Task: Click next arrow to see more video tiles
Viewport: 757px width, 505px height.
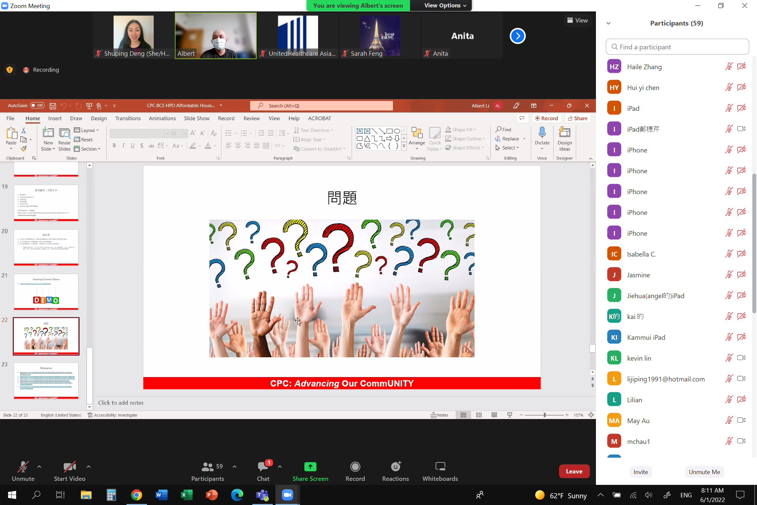Action: [x=517, y=36]
